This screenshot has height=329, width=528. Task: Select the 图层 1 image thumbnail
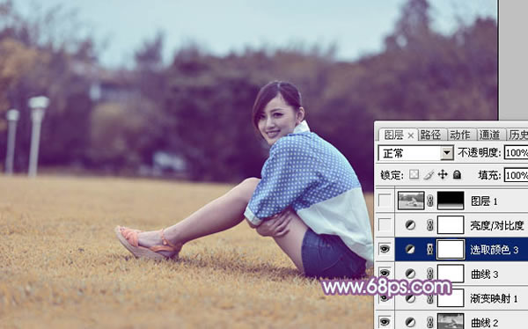[x=411, y=201]
